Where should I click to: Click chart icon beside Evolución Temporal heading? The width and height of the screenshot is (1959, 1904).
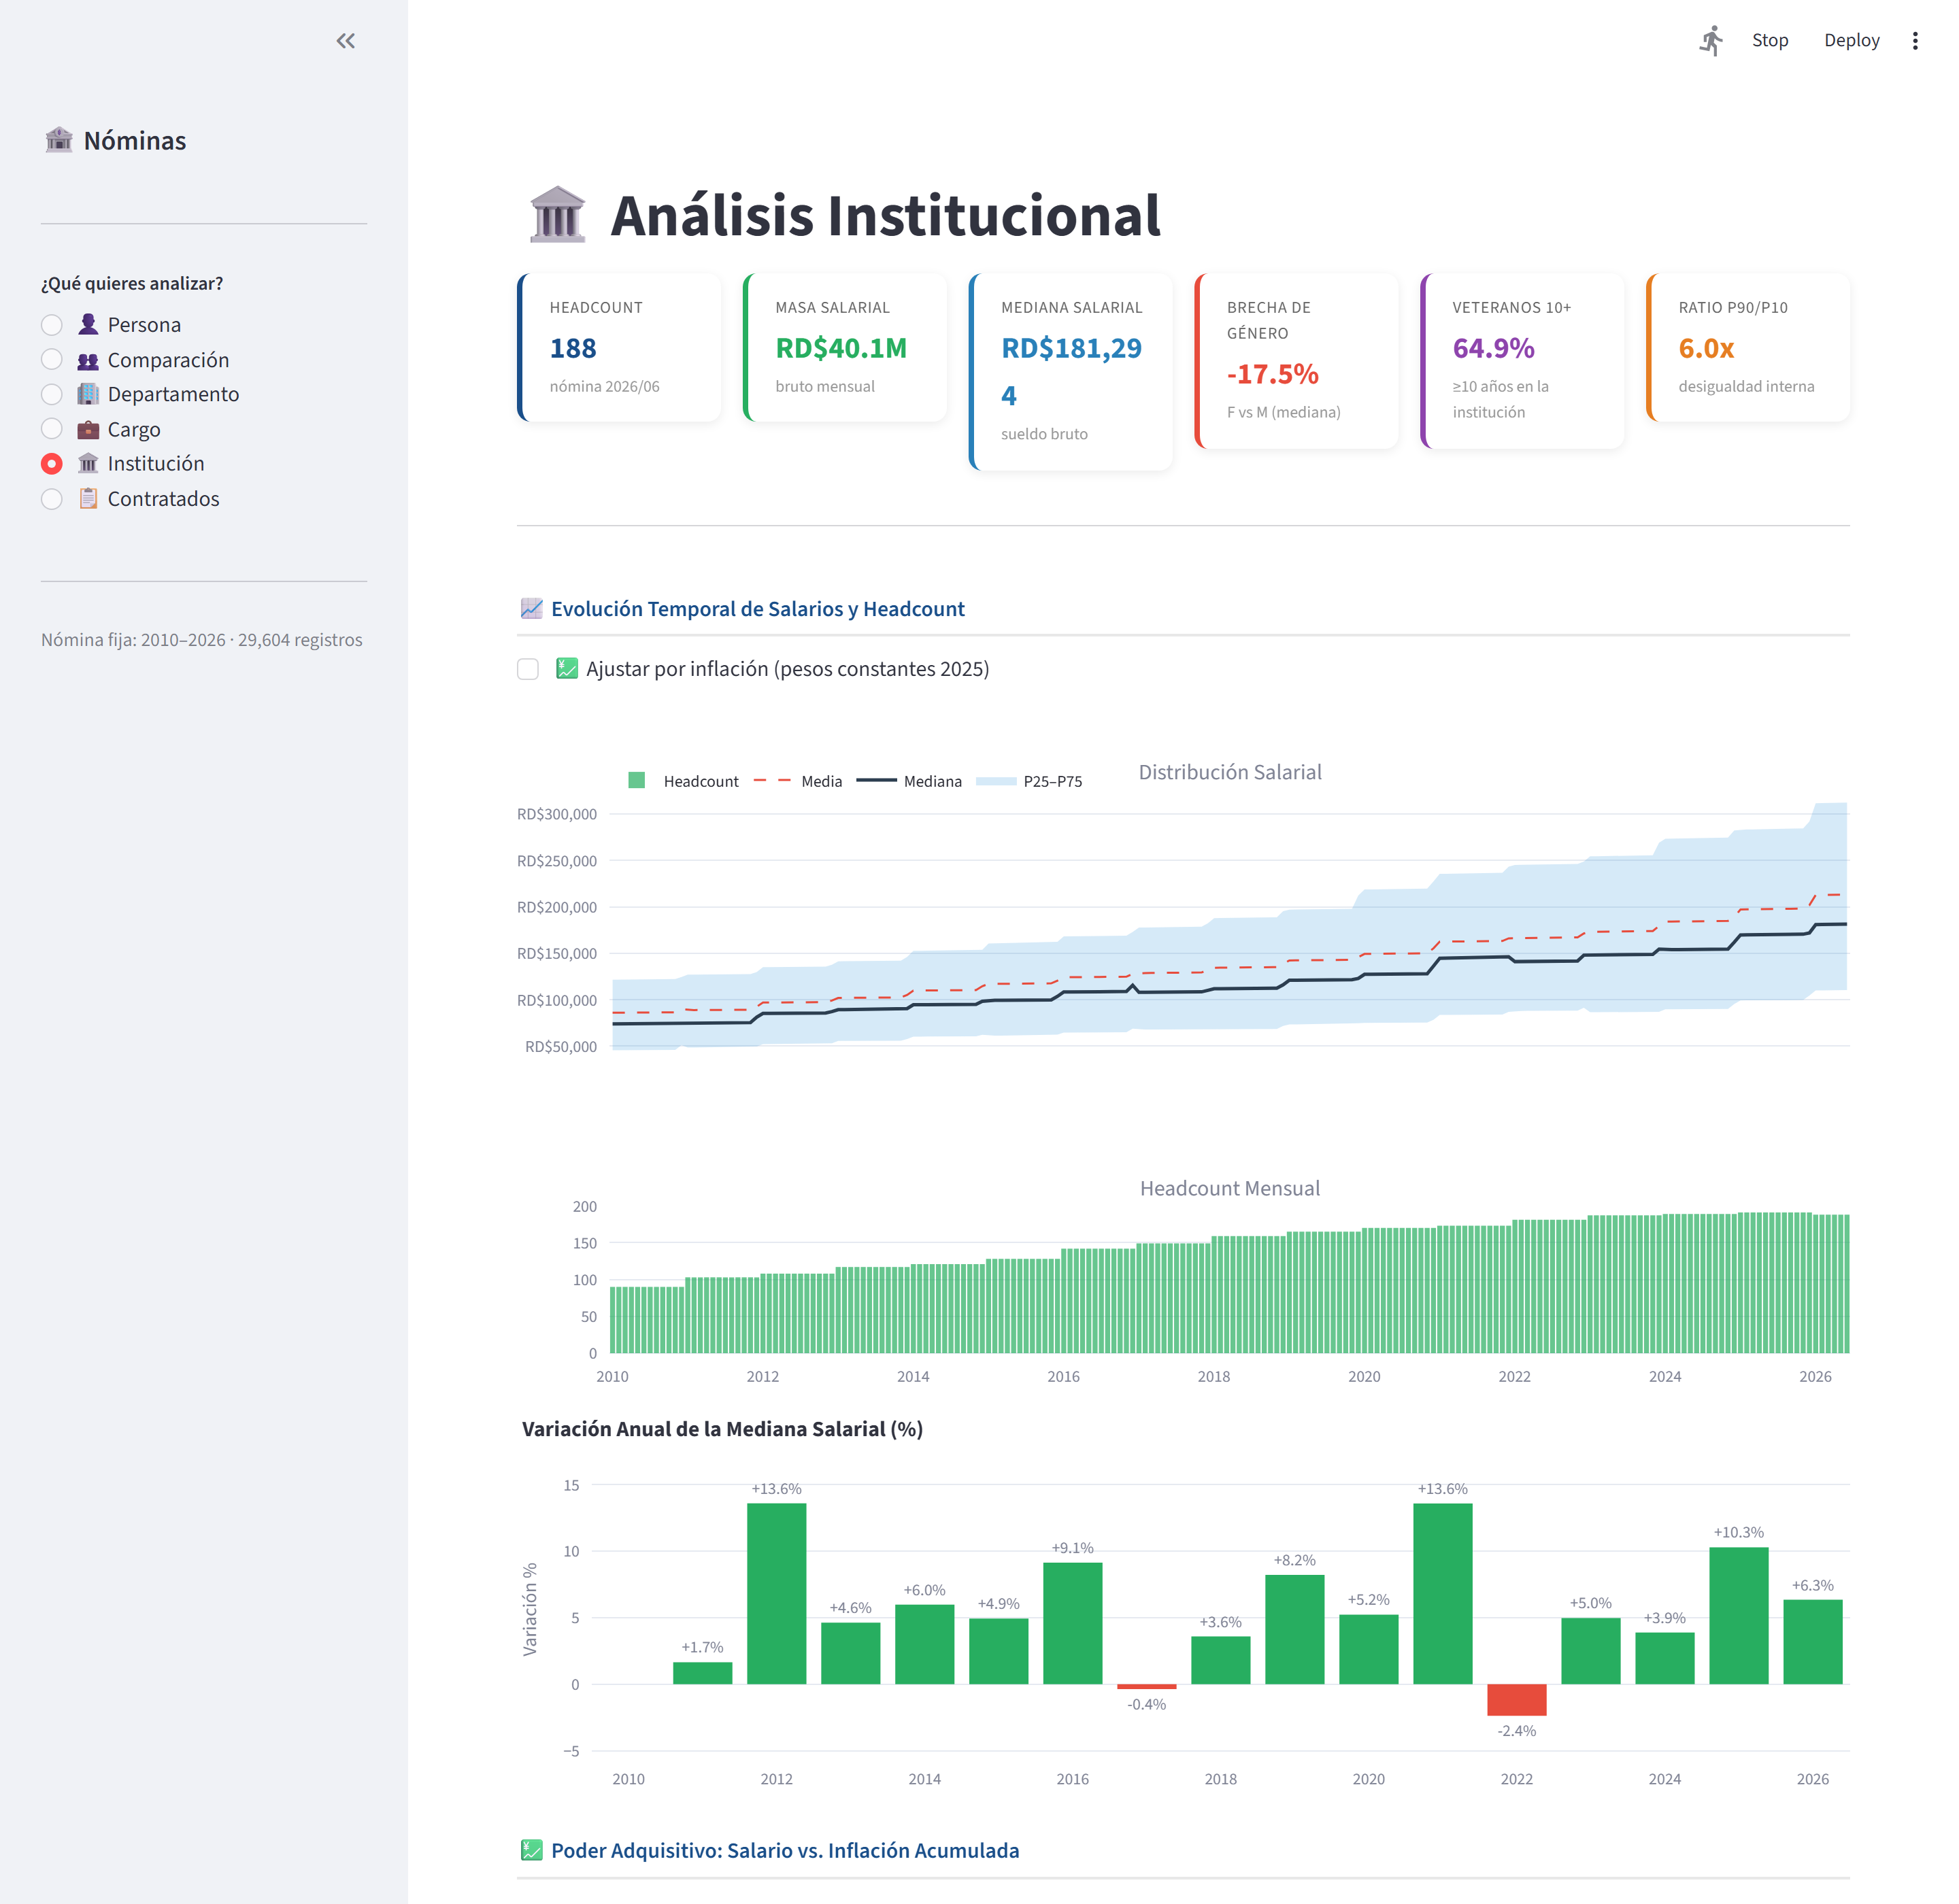tap(531, 608)
